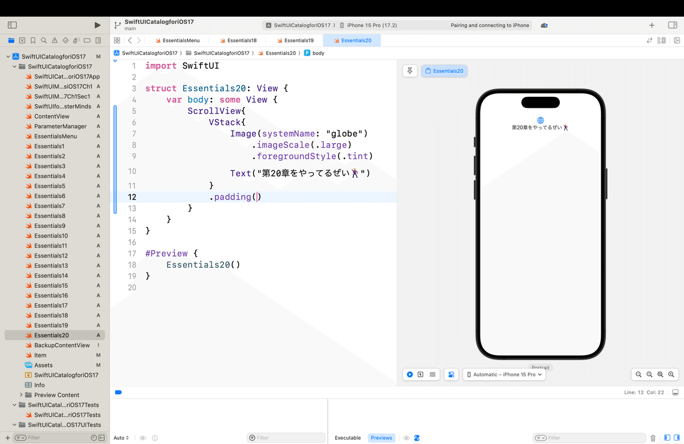Zoom preview canvas to 100%
The width and height of the screenshot is (684, 444).
[649, 374]
